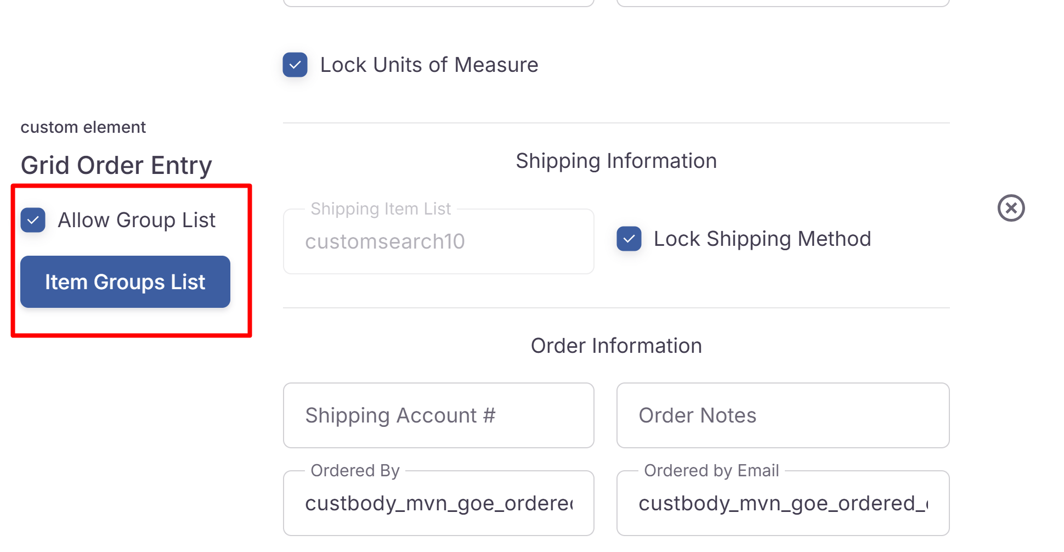
Task: Focus the Shipping Account # field
Action: point(438,415)
